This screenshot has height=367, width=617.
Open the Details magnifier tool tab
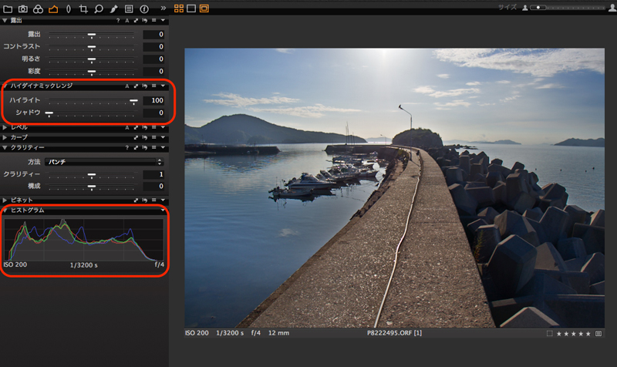click(98, 8)
